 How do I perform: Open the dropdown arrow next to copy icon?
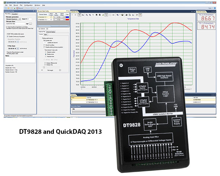click(120, 15)
